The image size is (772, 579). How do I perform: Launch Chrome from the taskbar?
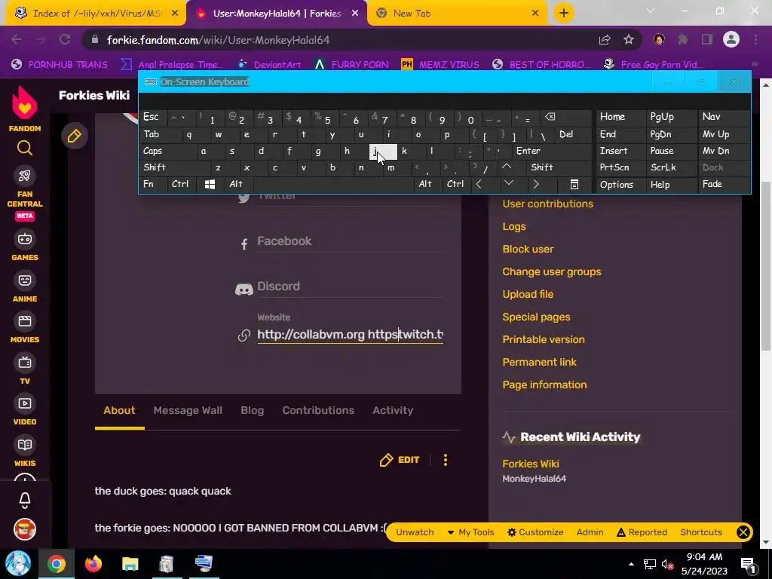(x=56, y=564)
